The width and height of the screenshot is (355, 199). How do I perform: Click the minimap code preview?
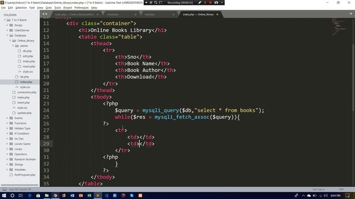pos(339,27)
